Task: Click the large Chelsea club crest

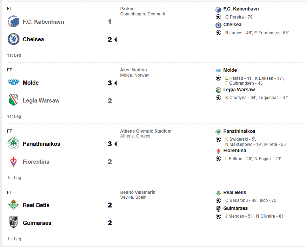Action: pos(13,39)
